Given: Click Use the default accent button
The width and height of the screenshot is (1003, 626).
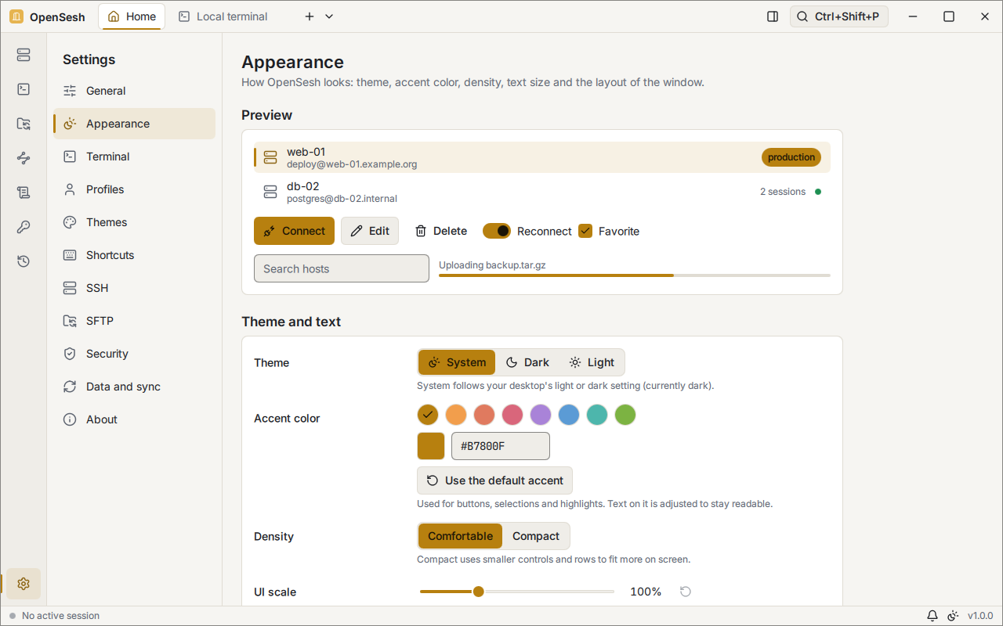Looking at the screenshot, I should point(494,480).
